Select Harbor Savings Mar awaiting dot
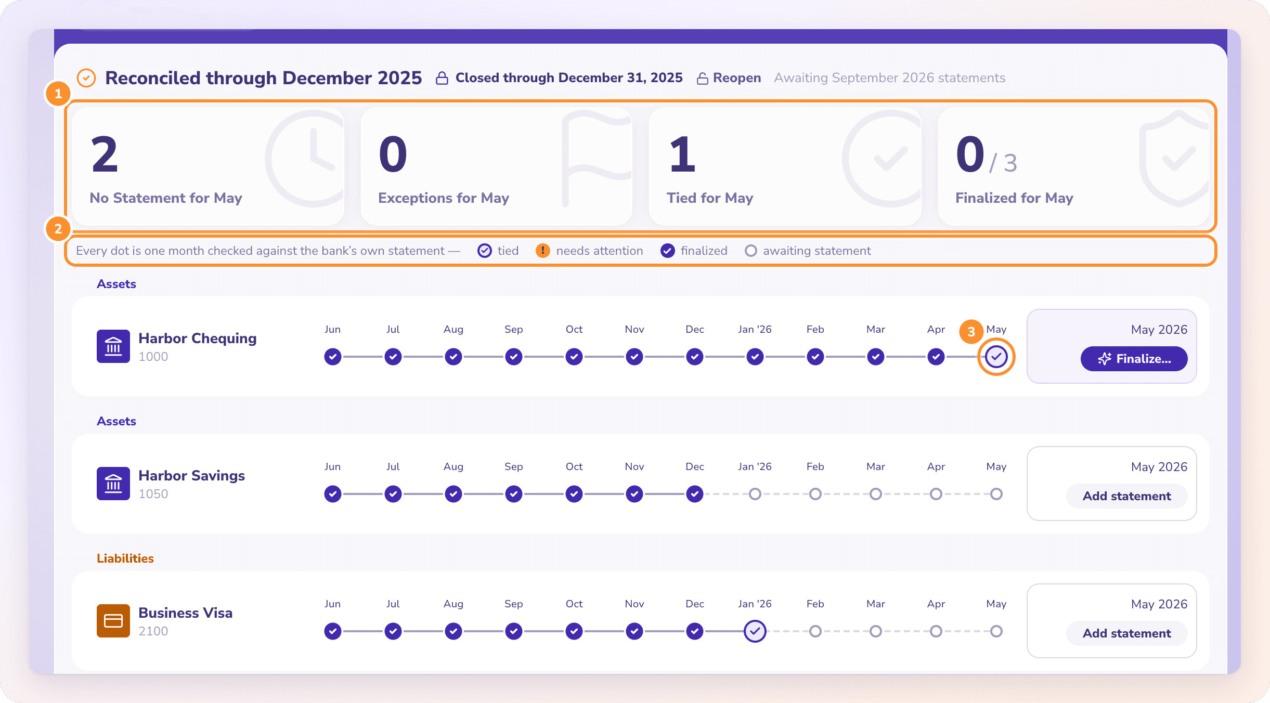The width and height of the screenshot is (1270, 703). tap(876, 494)
